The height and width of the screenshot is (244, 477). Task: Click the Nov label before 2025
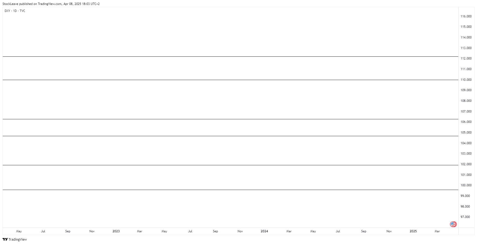pos(389,231)
